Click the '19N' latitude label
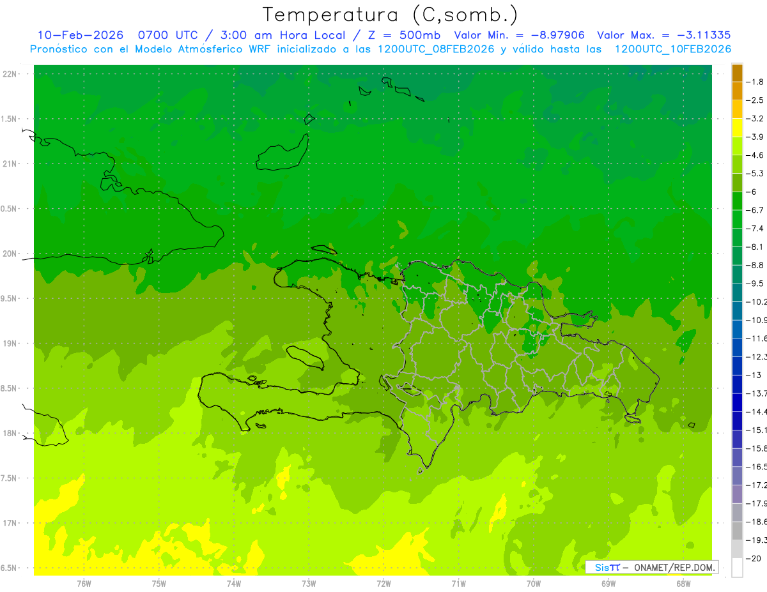This screenshot has width=767, height=592. [x=11, y=344]
